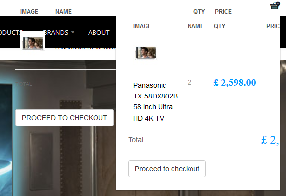The height and width of the screenshot is (196, 286).
Task: Click the TV thumbnail over the navigation bar
Action: click(x=33, y=43)
